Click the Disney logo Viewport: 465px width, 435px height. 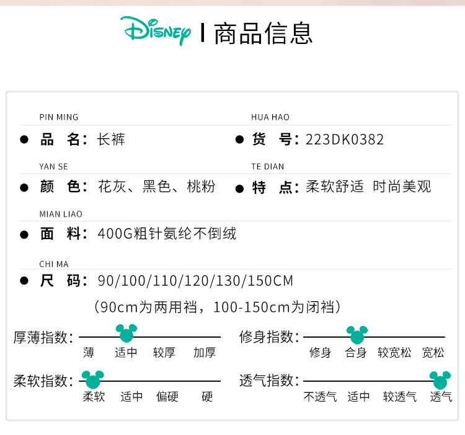[156, 31]
